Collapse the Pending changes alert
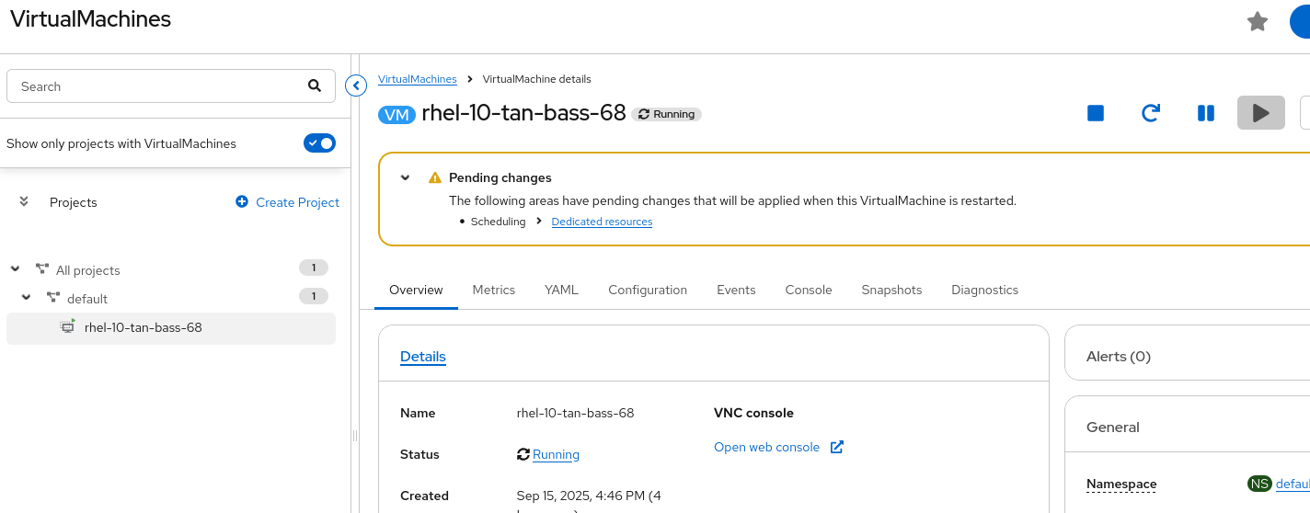 click(x=405, y=177)
